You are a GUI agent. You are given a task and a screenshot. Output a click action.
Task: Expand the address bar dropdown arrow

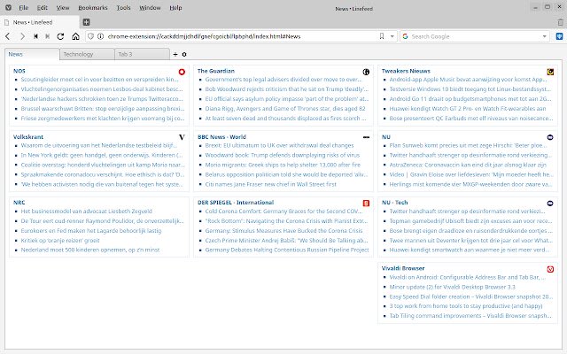point(392,36)
